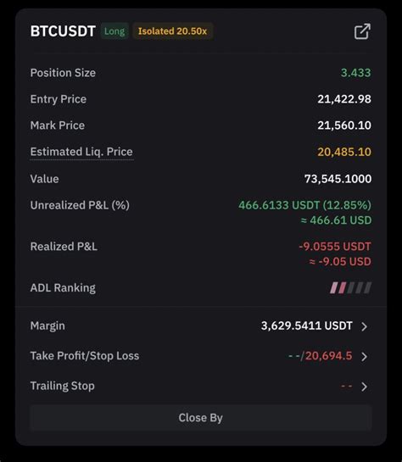The width and height of the screenshot is (402, 462).
Task: Expand the Margin row chevron
Action: tap(365, 326)
